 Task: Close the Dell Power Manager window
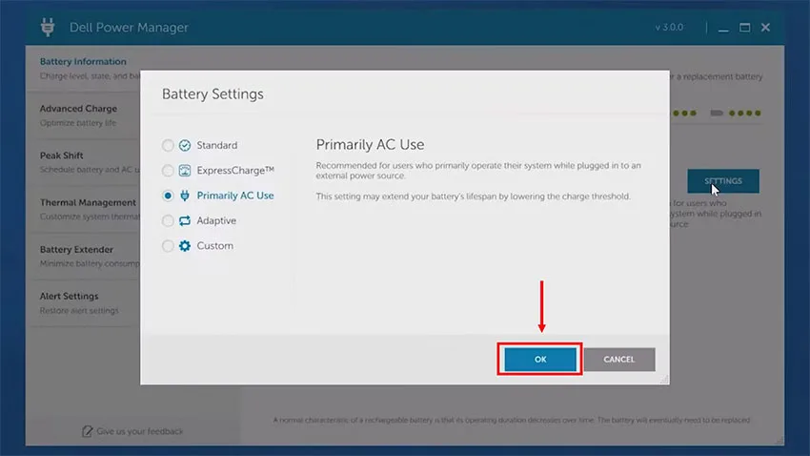(765, 28)
